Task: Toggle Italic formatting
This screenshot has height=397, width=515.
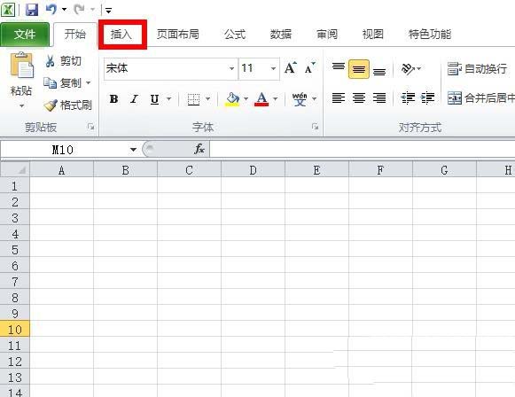Action: click(134, 99)
